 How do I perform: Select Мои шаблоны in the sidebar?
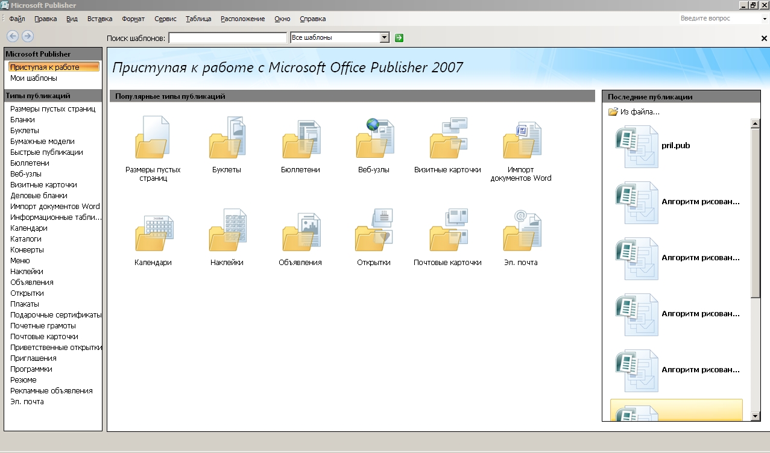tap(34, 78)
